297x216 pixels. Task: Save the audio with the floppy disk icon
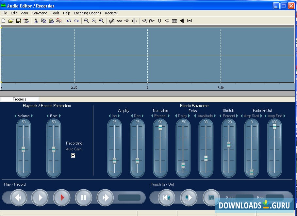pos(19,21)
